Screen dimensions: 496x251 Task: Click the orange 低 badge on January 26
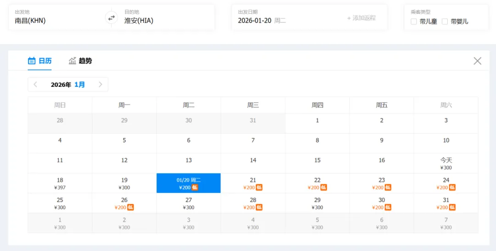click(130, 207)
